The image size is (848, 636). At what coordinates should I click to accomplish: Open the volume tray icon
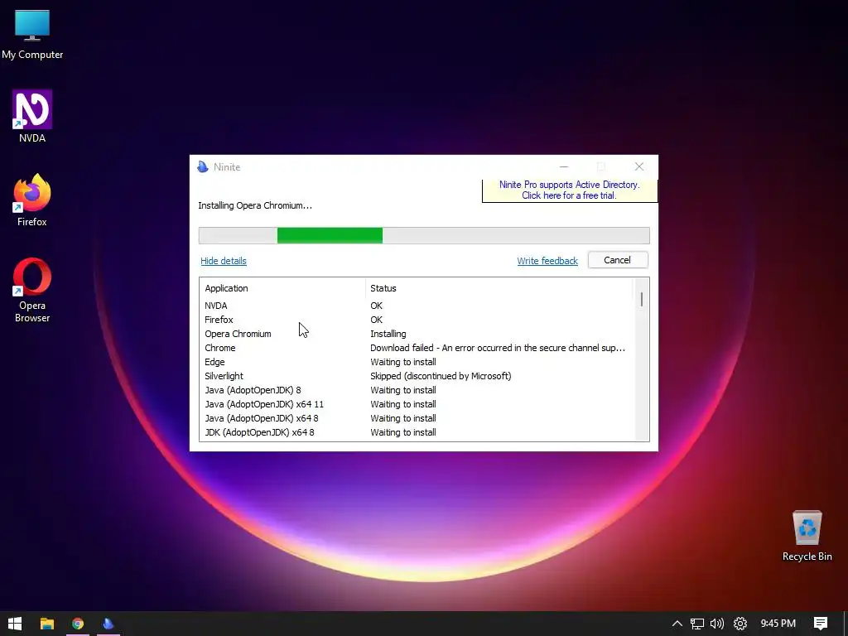point(717,624)
